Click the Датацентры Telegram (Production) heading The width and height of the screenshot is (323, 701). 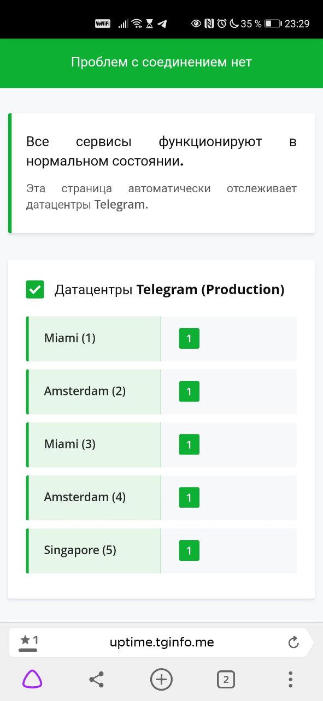tap(169, 290)
